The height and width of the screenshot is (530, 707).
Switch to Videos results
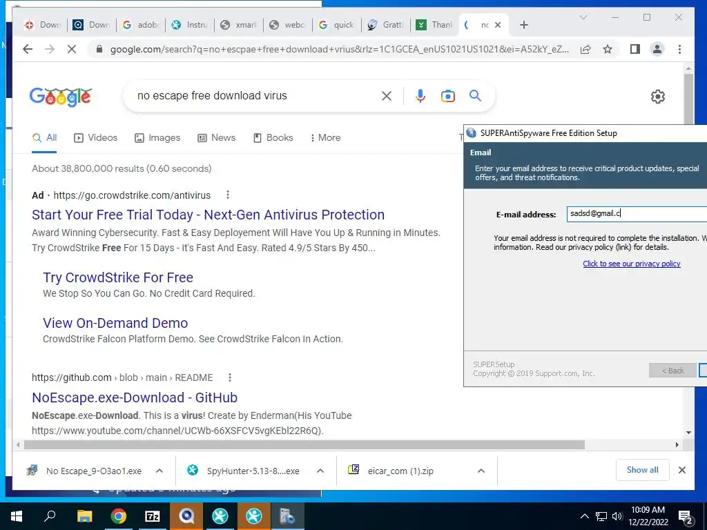coord(95,138)
